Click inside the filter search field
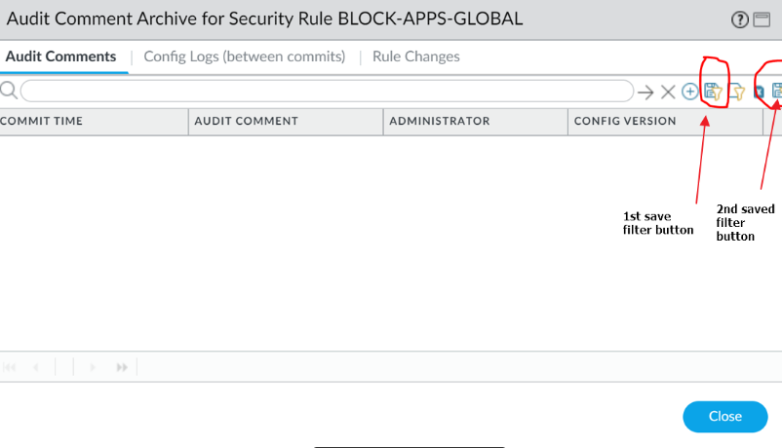The height and width of the screenshot is (448, 782). tap(327, 91)
